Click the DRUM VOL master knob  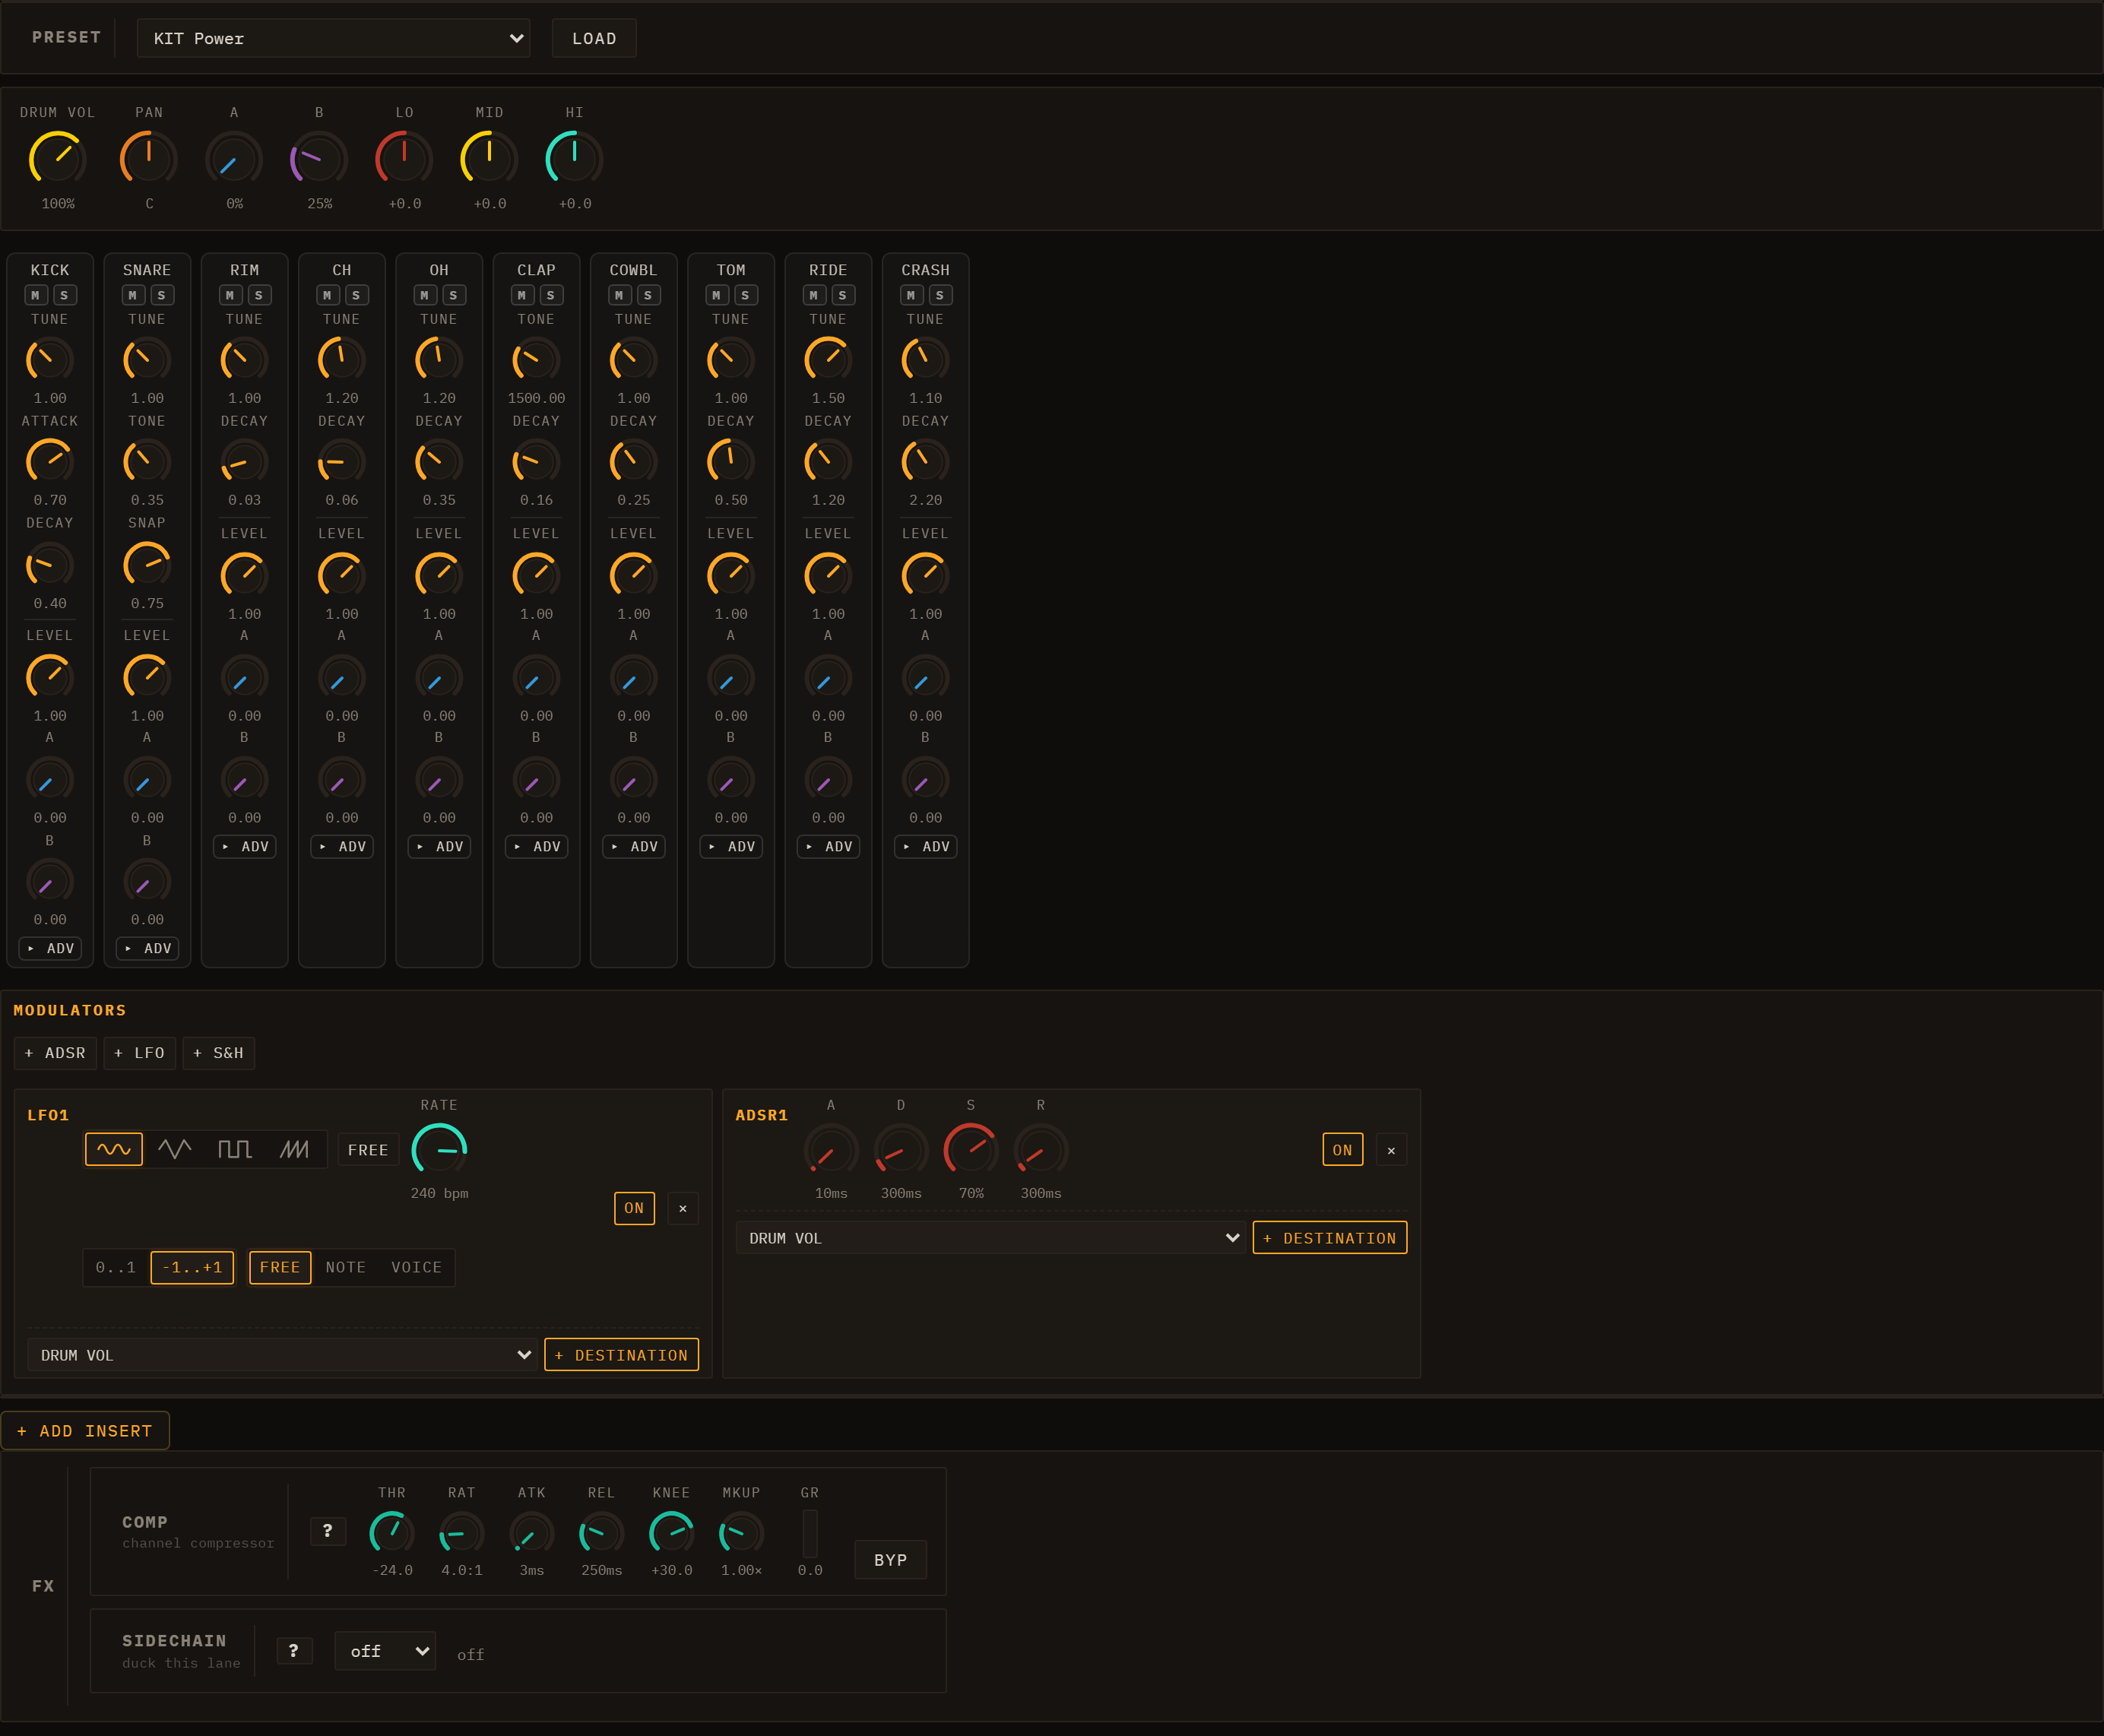pos(58,159)
